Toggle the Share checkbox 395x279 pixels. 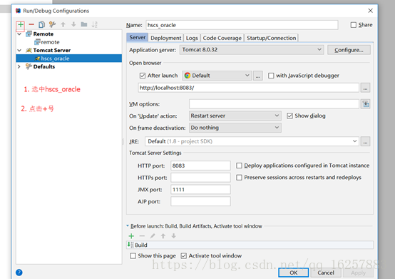coord(354,25)
